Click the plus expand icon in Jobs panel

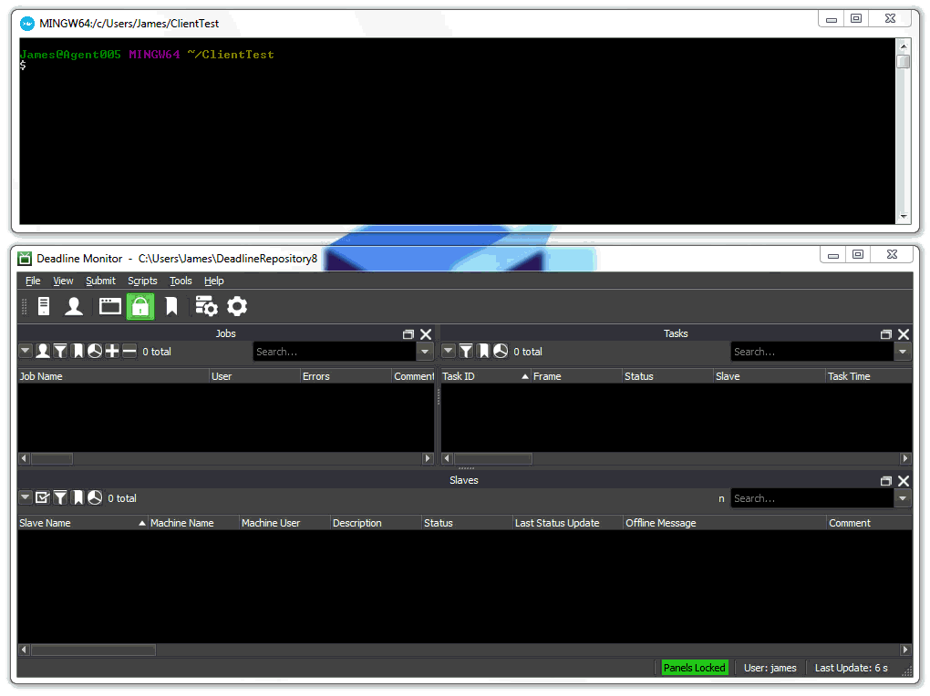click(x=112, y=352)
